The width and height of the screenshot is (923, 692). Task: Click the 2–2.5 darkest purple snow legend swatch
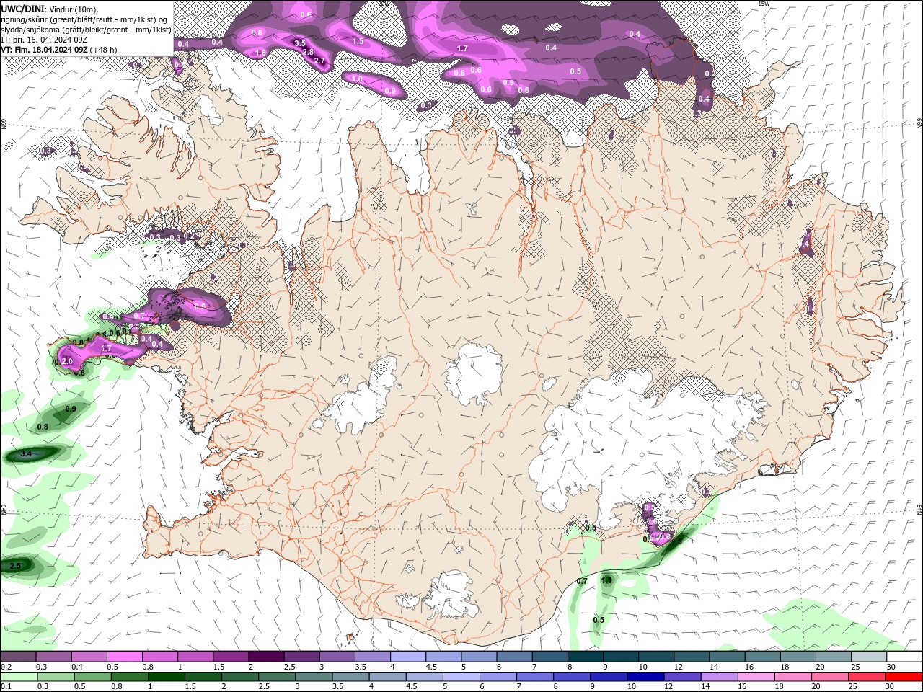[265, 657]
